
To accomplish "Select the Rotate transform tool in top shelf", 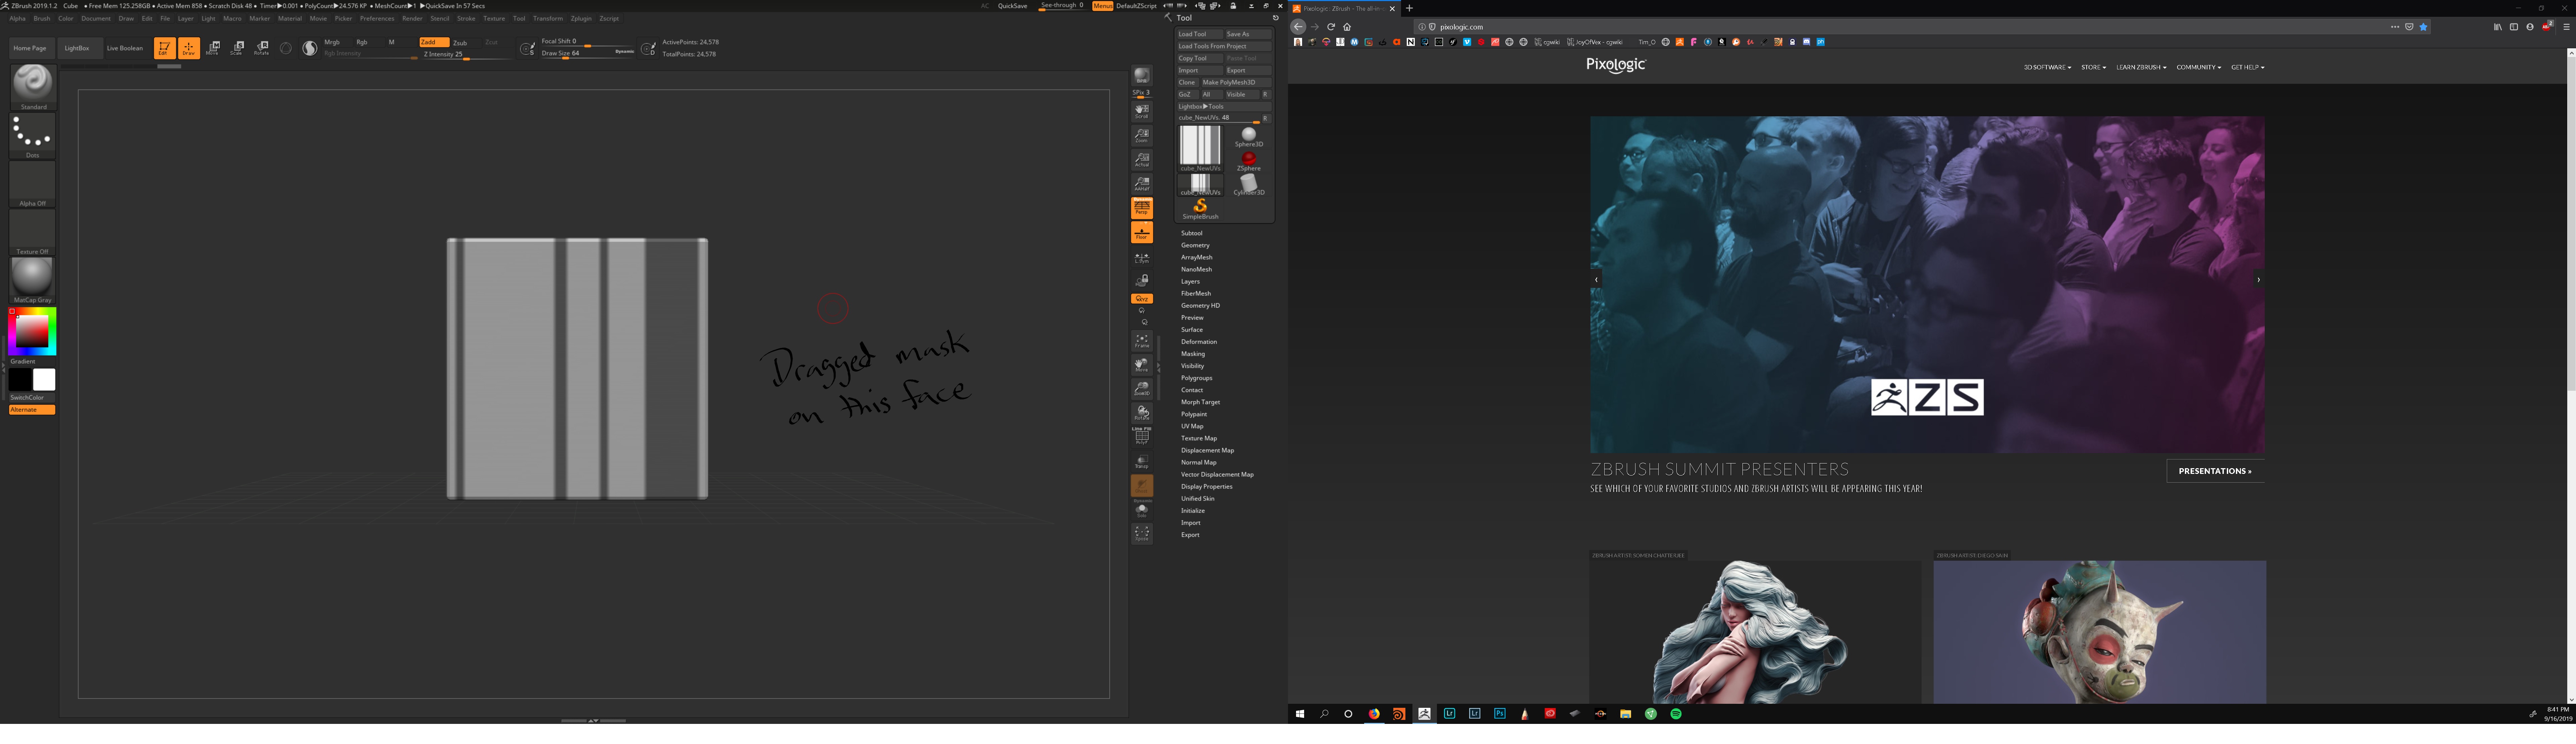I will pyautogui.click(x=262, y=48).
